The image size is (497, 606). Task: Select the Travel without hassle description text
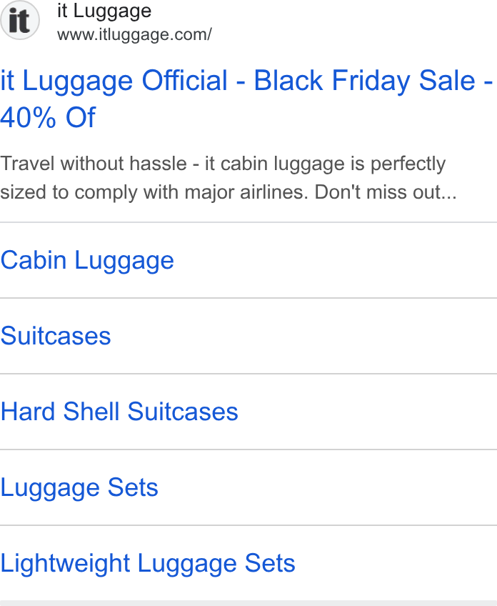pyautogui.click(x=229, y=178)
